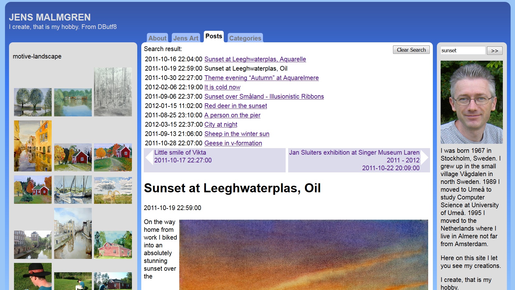The image size is (515, 290).
Task: Click the right arrow next-post icon
Action: click(x=425, y=157)
